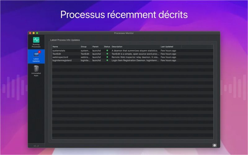Click 'Few hours ago' in loginitemregisterd row
248x155 pixels.
click(x=168, y=60)
